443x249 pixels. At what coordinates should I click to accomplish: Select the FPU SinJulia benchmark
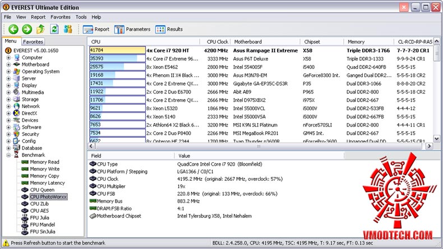coord(43,232)
